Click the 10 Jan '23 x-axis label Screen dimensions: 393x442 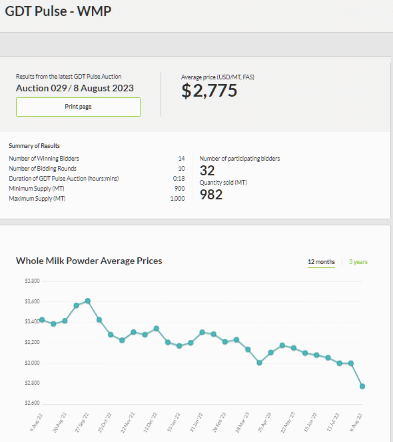tap(174, 422)
